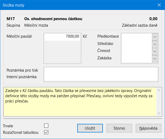Close the Složka mzdy dialog
Image resolution: width=165 pixels, height=139 pixels.
click(159, 5)
